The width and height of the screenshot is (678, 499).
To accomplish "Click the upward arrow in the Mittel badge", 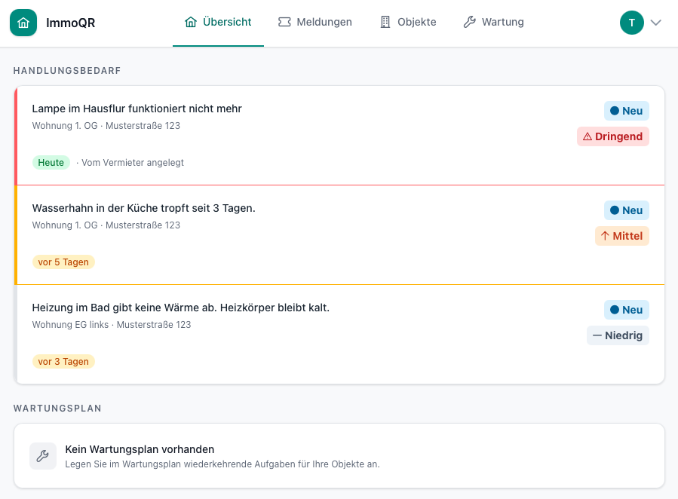I will [x=603, y=236].
